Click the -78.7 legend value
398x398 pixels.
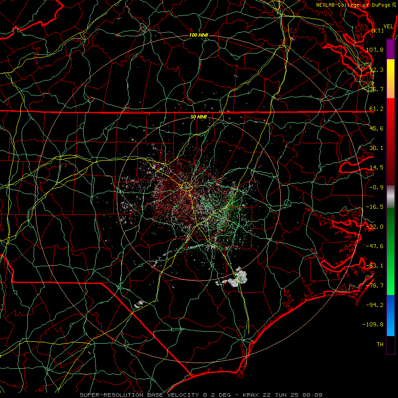tap(375, 286)
